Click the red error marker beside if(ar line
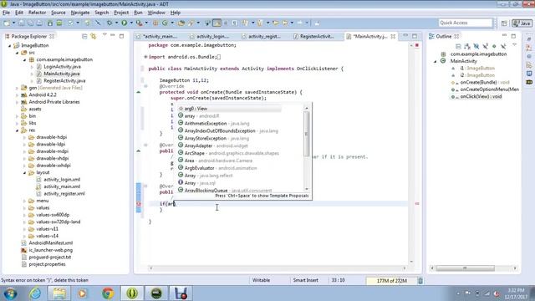 (139, 204)
